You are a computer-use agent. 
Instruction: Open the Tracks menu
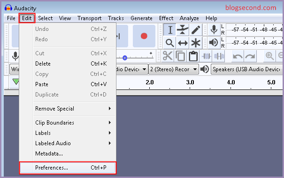116,18
